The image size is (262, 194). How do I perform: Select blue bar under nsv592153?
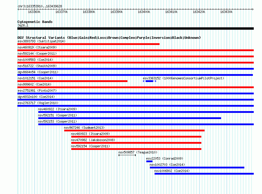pyautogui.click(x=146, y=124)
